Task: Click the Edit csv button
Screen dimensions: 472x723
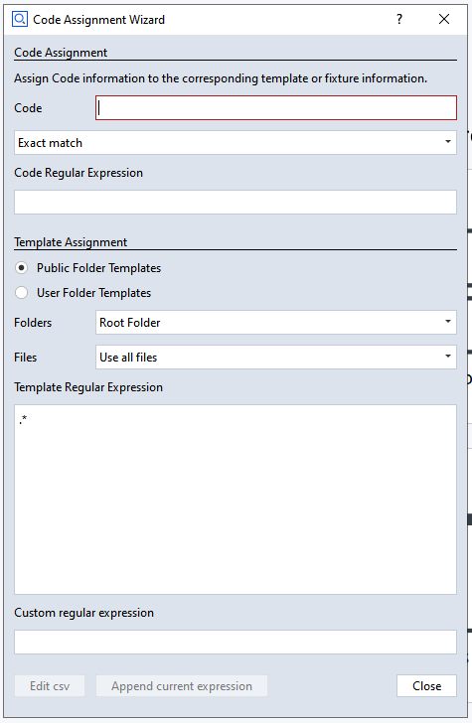Action: 50,686
